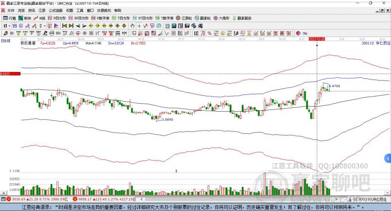This screenshot has width=391, height=211.
Task: Select the zigzag V-line drawing tool
Action: coord(167,34)
